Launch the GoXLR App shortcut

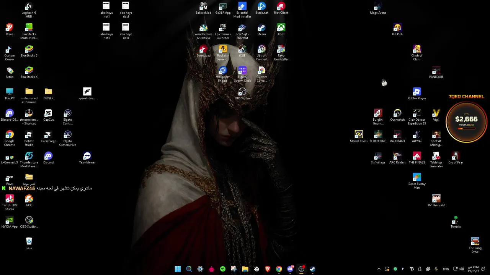[x=223, y=8]
